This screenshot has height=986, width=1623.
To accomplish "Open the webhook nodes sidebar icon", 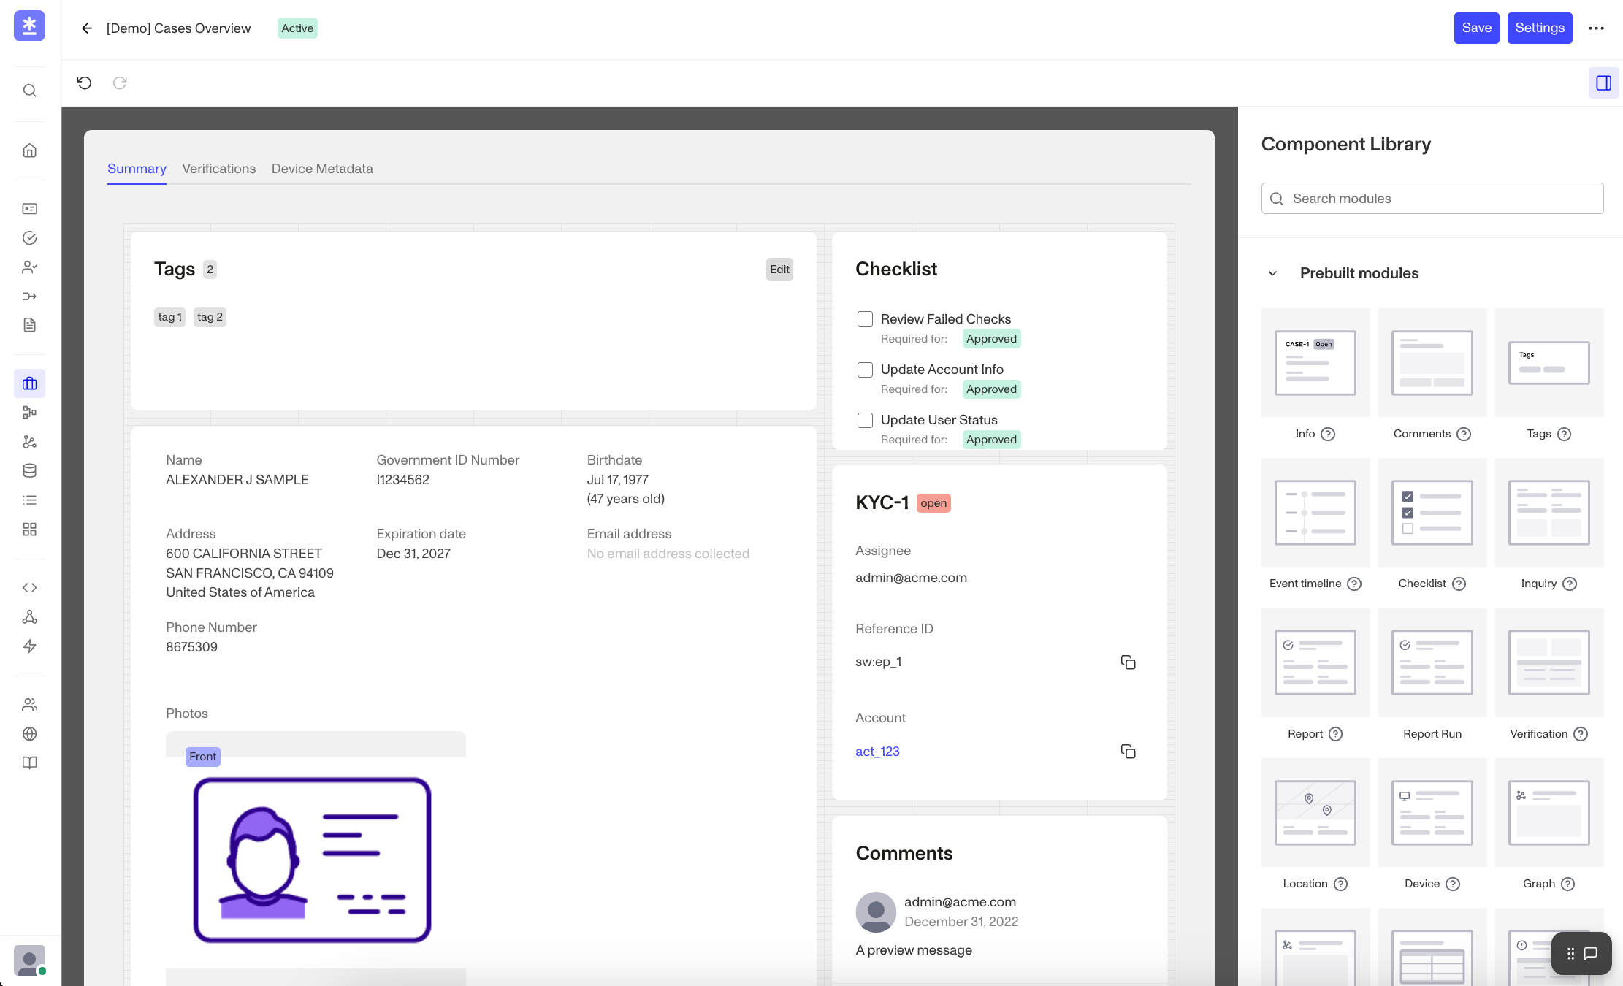I will click(29, 617).
